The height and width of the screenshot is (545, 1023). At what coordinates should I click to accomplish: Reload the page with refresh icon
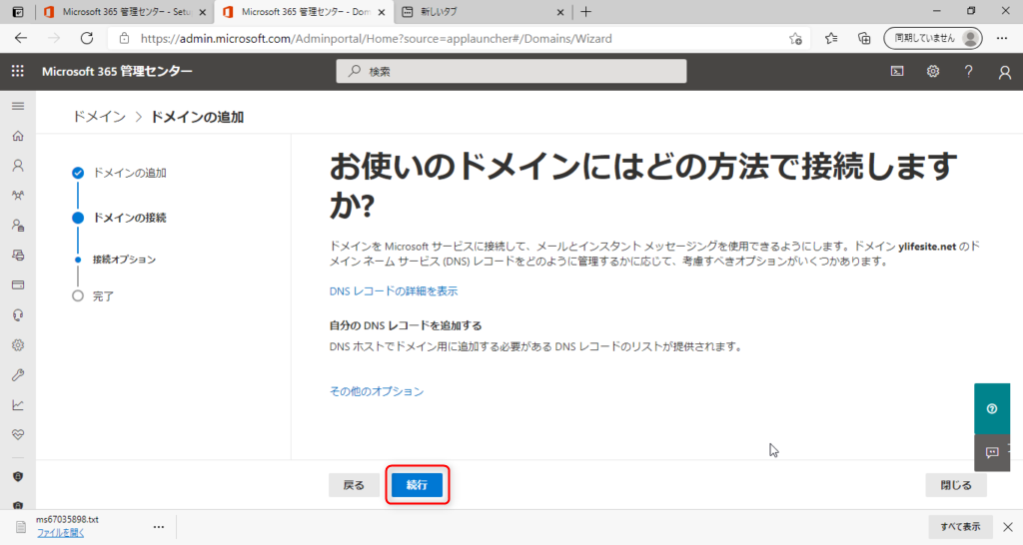pos(86,39)
